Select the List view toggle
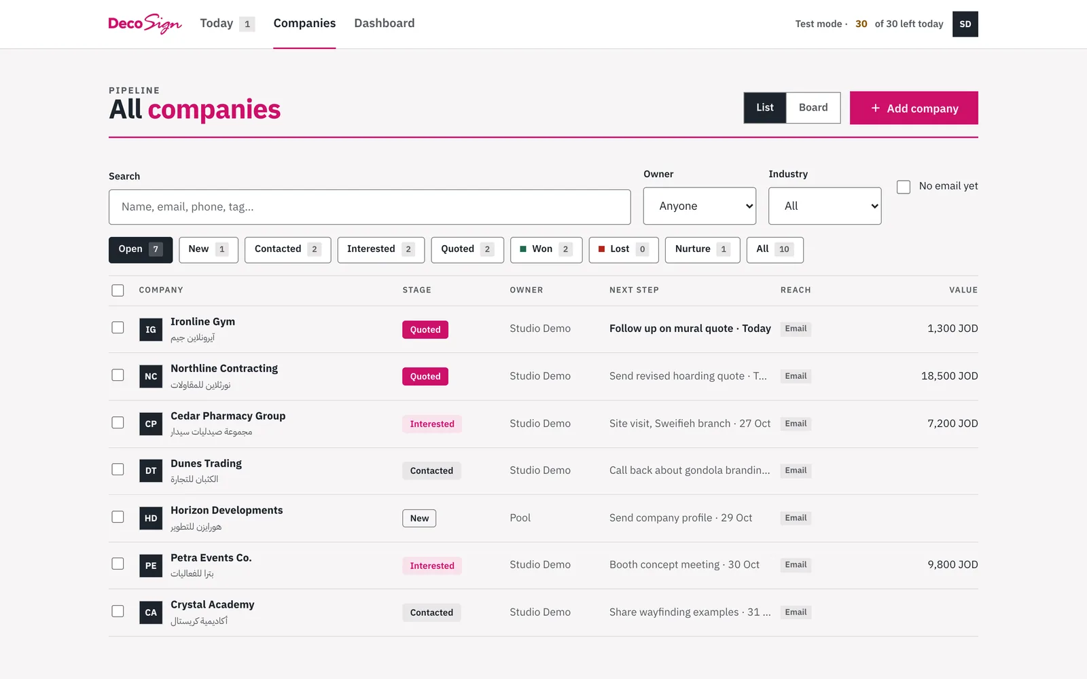Image resolution: width=1087 pixels, height=679 pixels. click(x=765, y=107)
